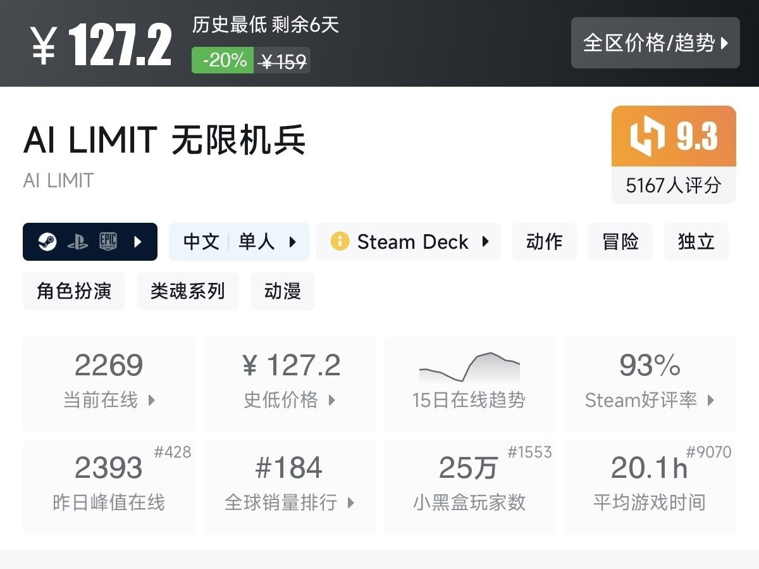
Task: Expand Steam Deck compatibility details
Action: pyautogui.click(x=485, y=242)
